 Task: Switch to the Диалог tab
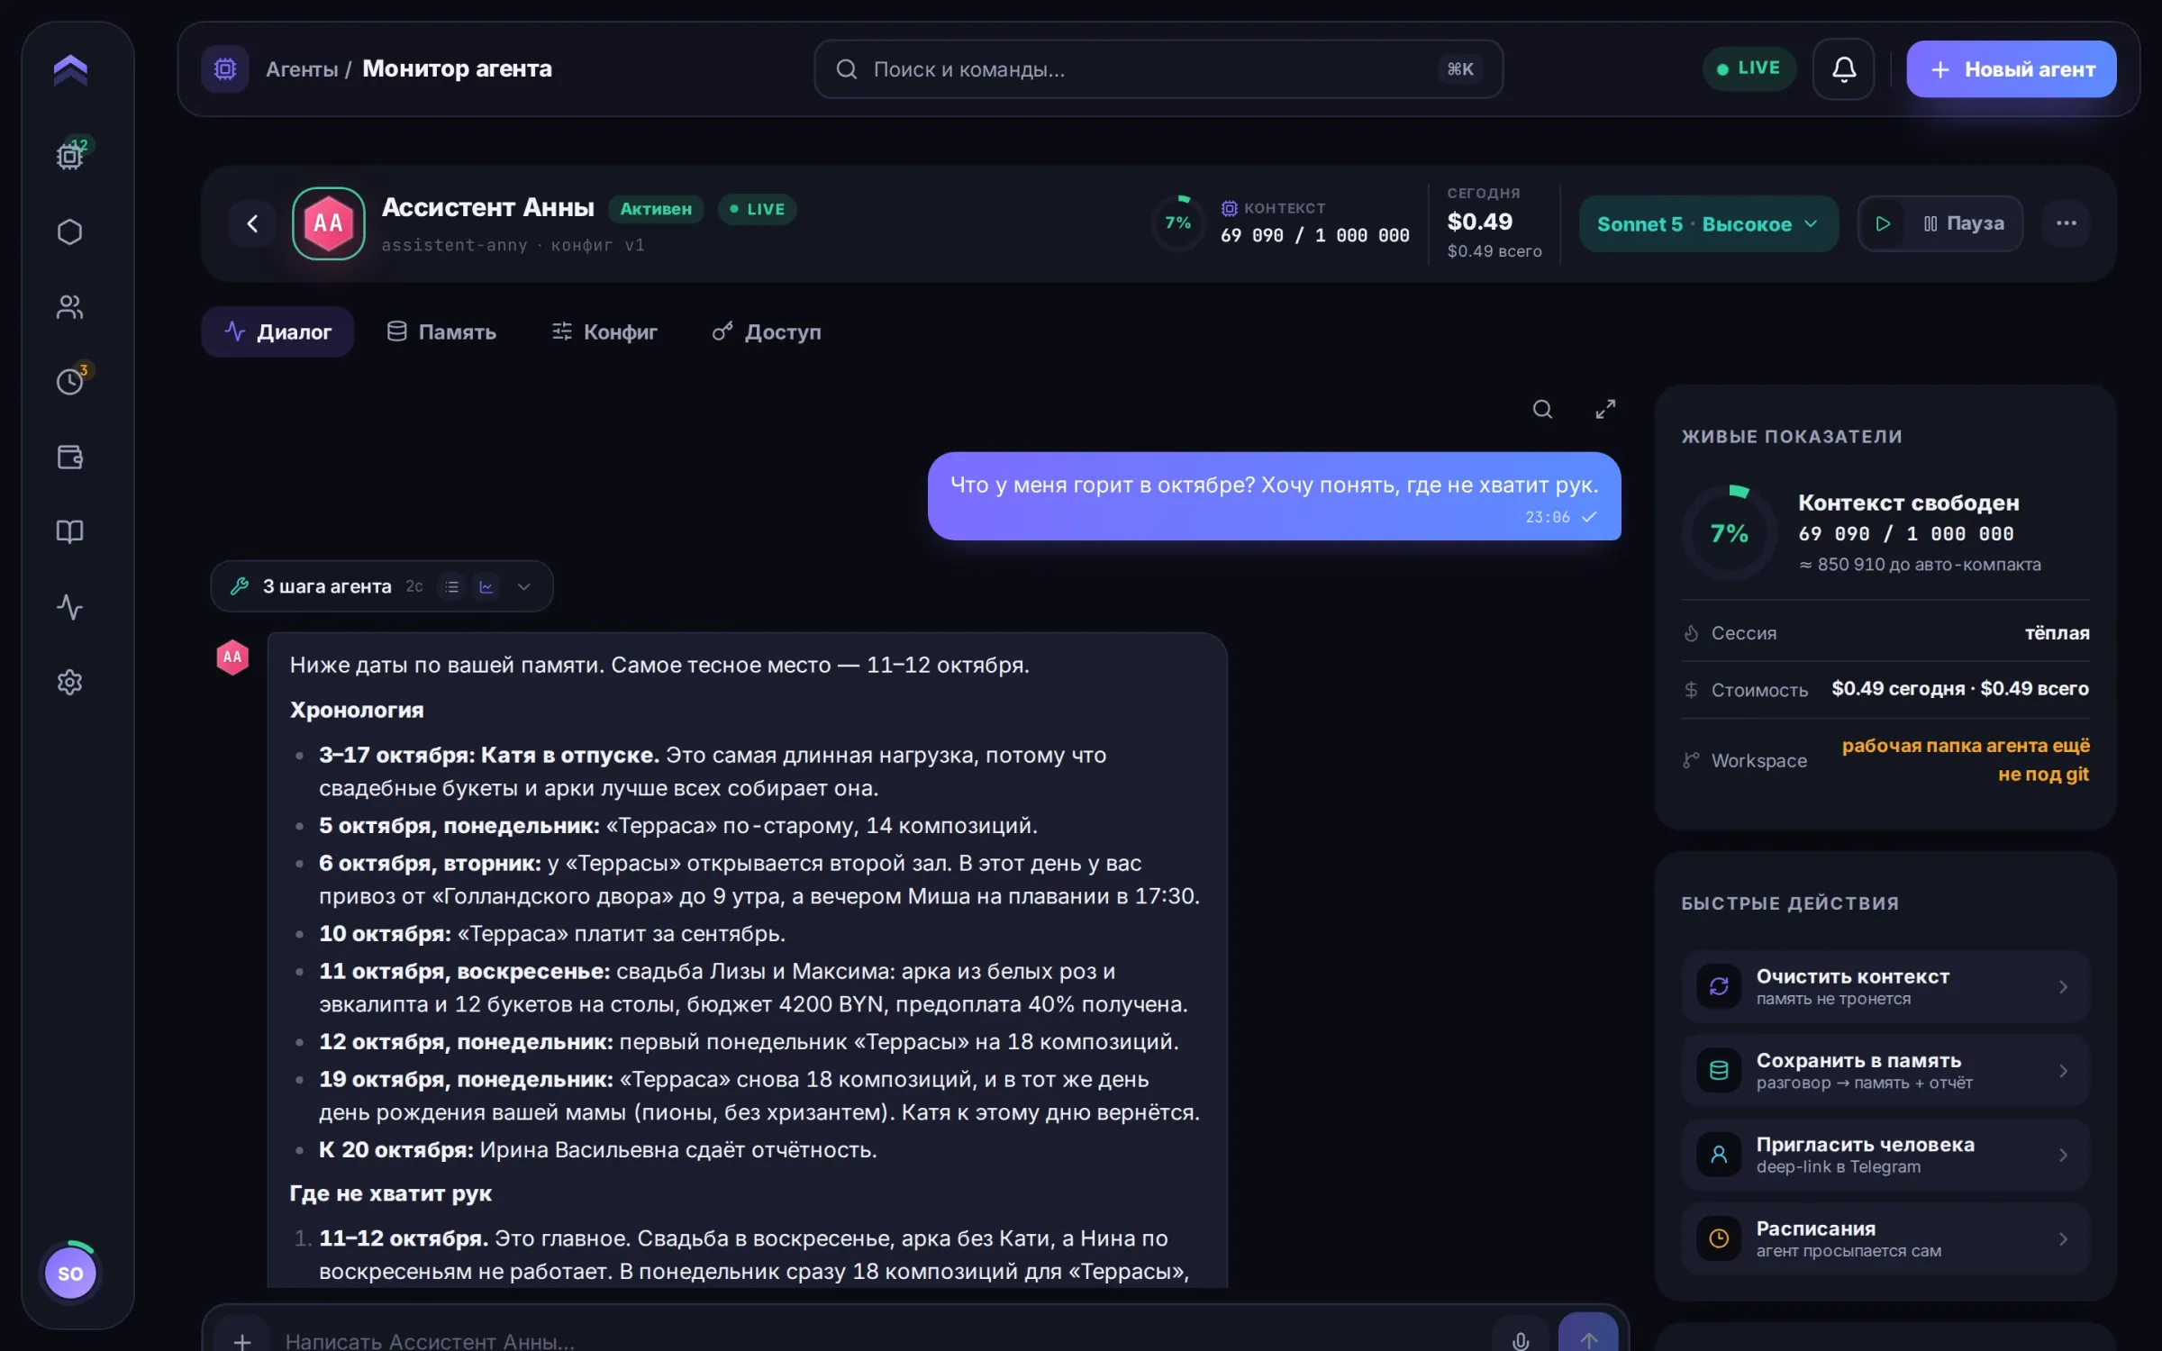[x=277, y=331]
